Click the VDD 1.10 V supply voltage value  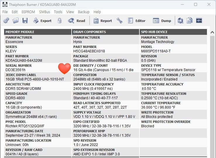coord(104,117)
